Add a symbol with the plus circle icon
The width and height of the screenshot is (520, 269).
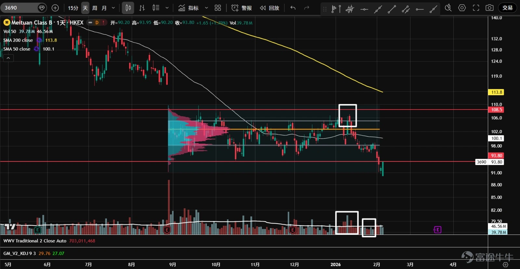click(x=55, y=8)
